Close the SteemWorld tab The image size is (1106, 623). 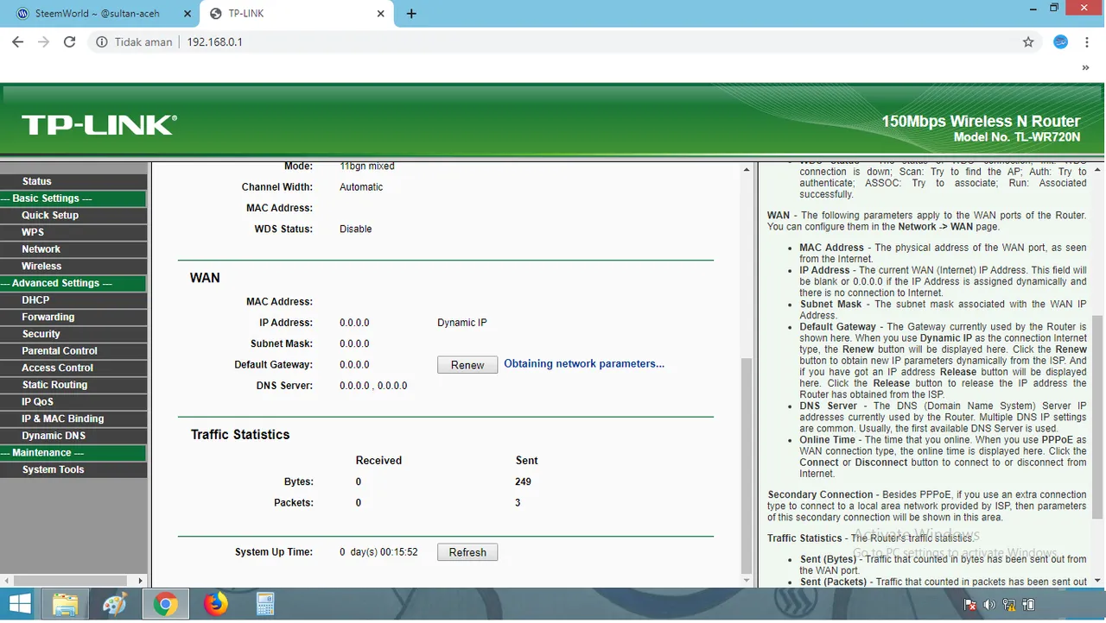pos(188,14)
